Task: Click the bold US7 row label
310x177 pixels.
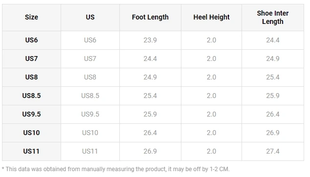Action: 31,59
